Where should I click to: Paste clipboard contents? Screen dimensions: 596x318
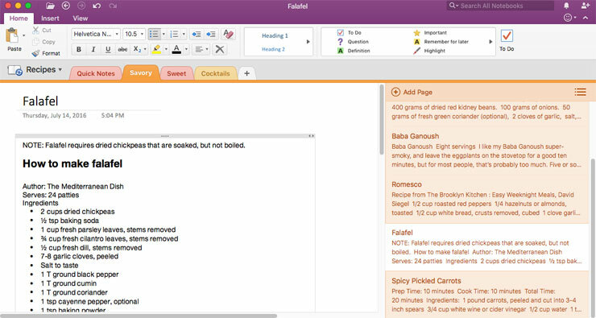(x=13, y=39)
